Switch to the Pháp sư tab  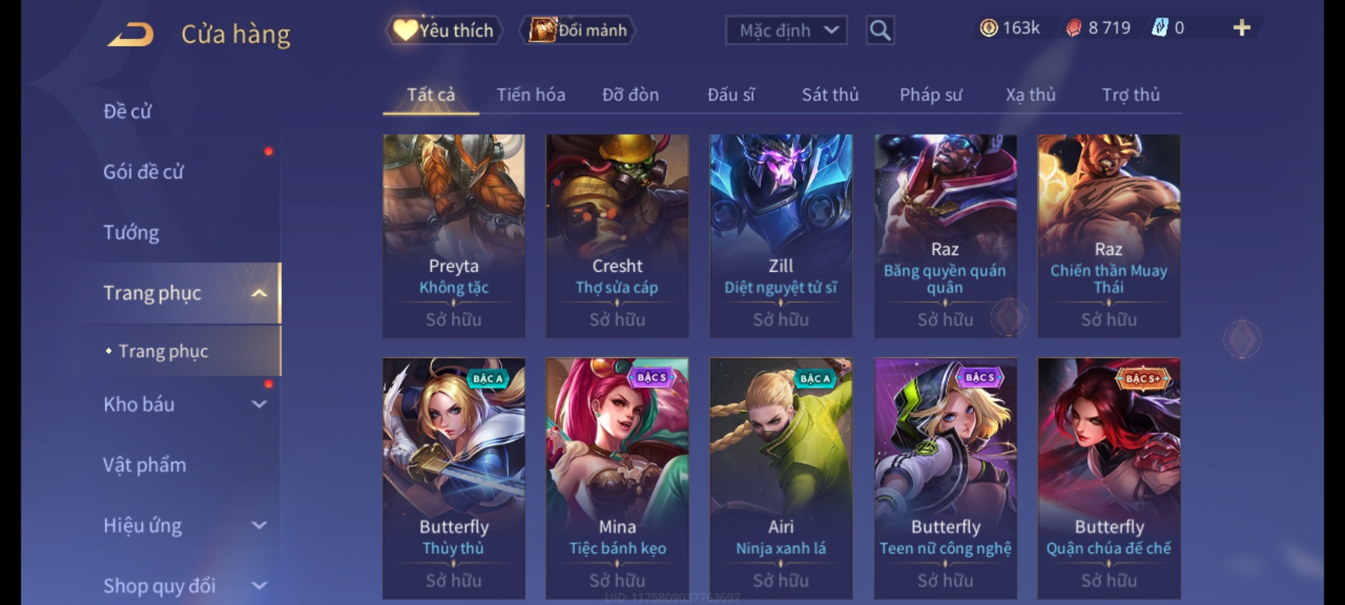(930, 95)
